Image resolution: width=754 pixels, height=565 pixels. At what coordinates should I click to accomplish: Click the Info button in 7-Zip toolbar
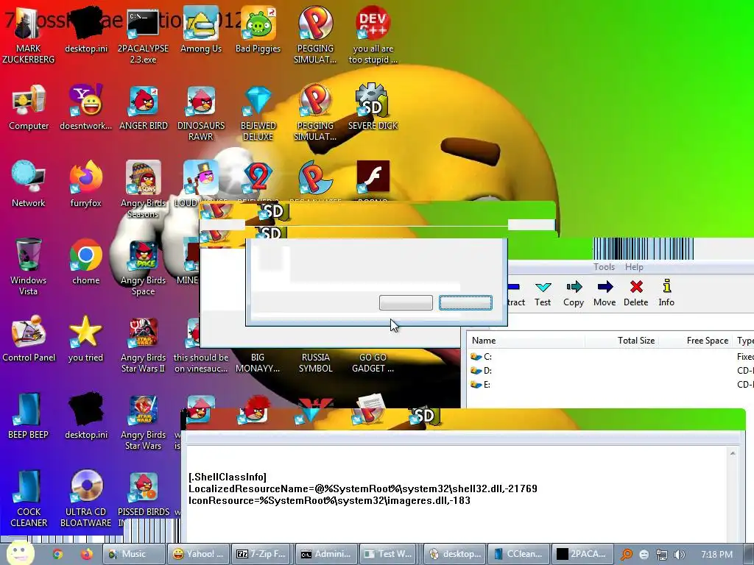(666, 294)
